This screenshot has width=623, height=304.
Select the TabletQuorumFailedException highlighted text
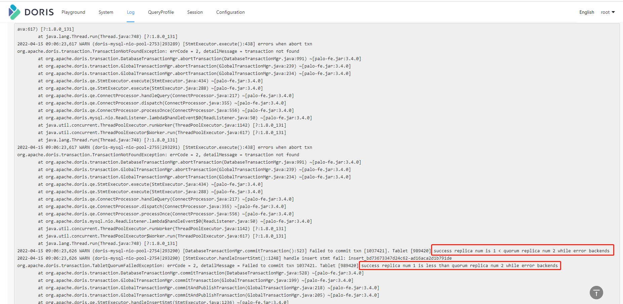(x=460, y=265)
